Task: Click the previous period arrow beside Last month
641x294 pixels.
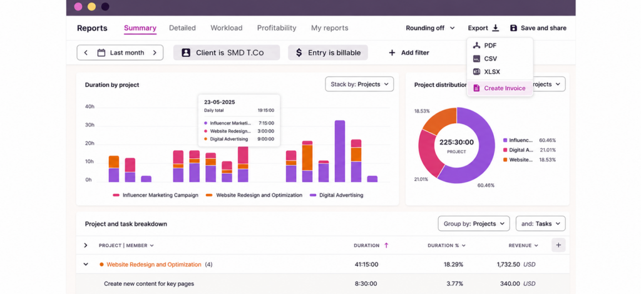Action: 86,53
